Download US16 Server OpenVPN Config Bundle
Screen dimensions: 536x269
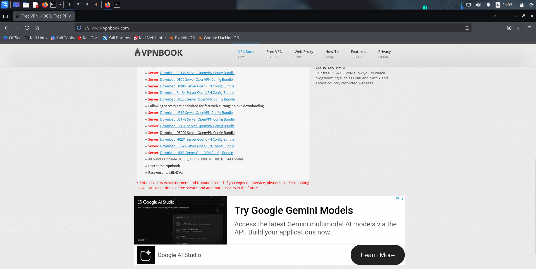point(197,113)
